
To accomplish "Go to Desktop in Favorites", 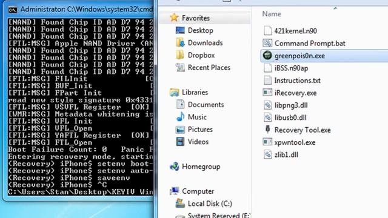I will pos(201,30).
